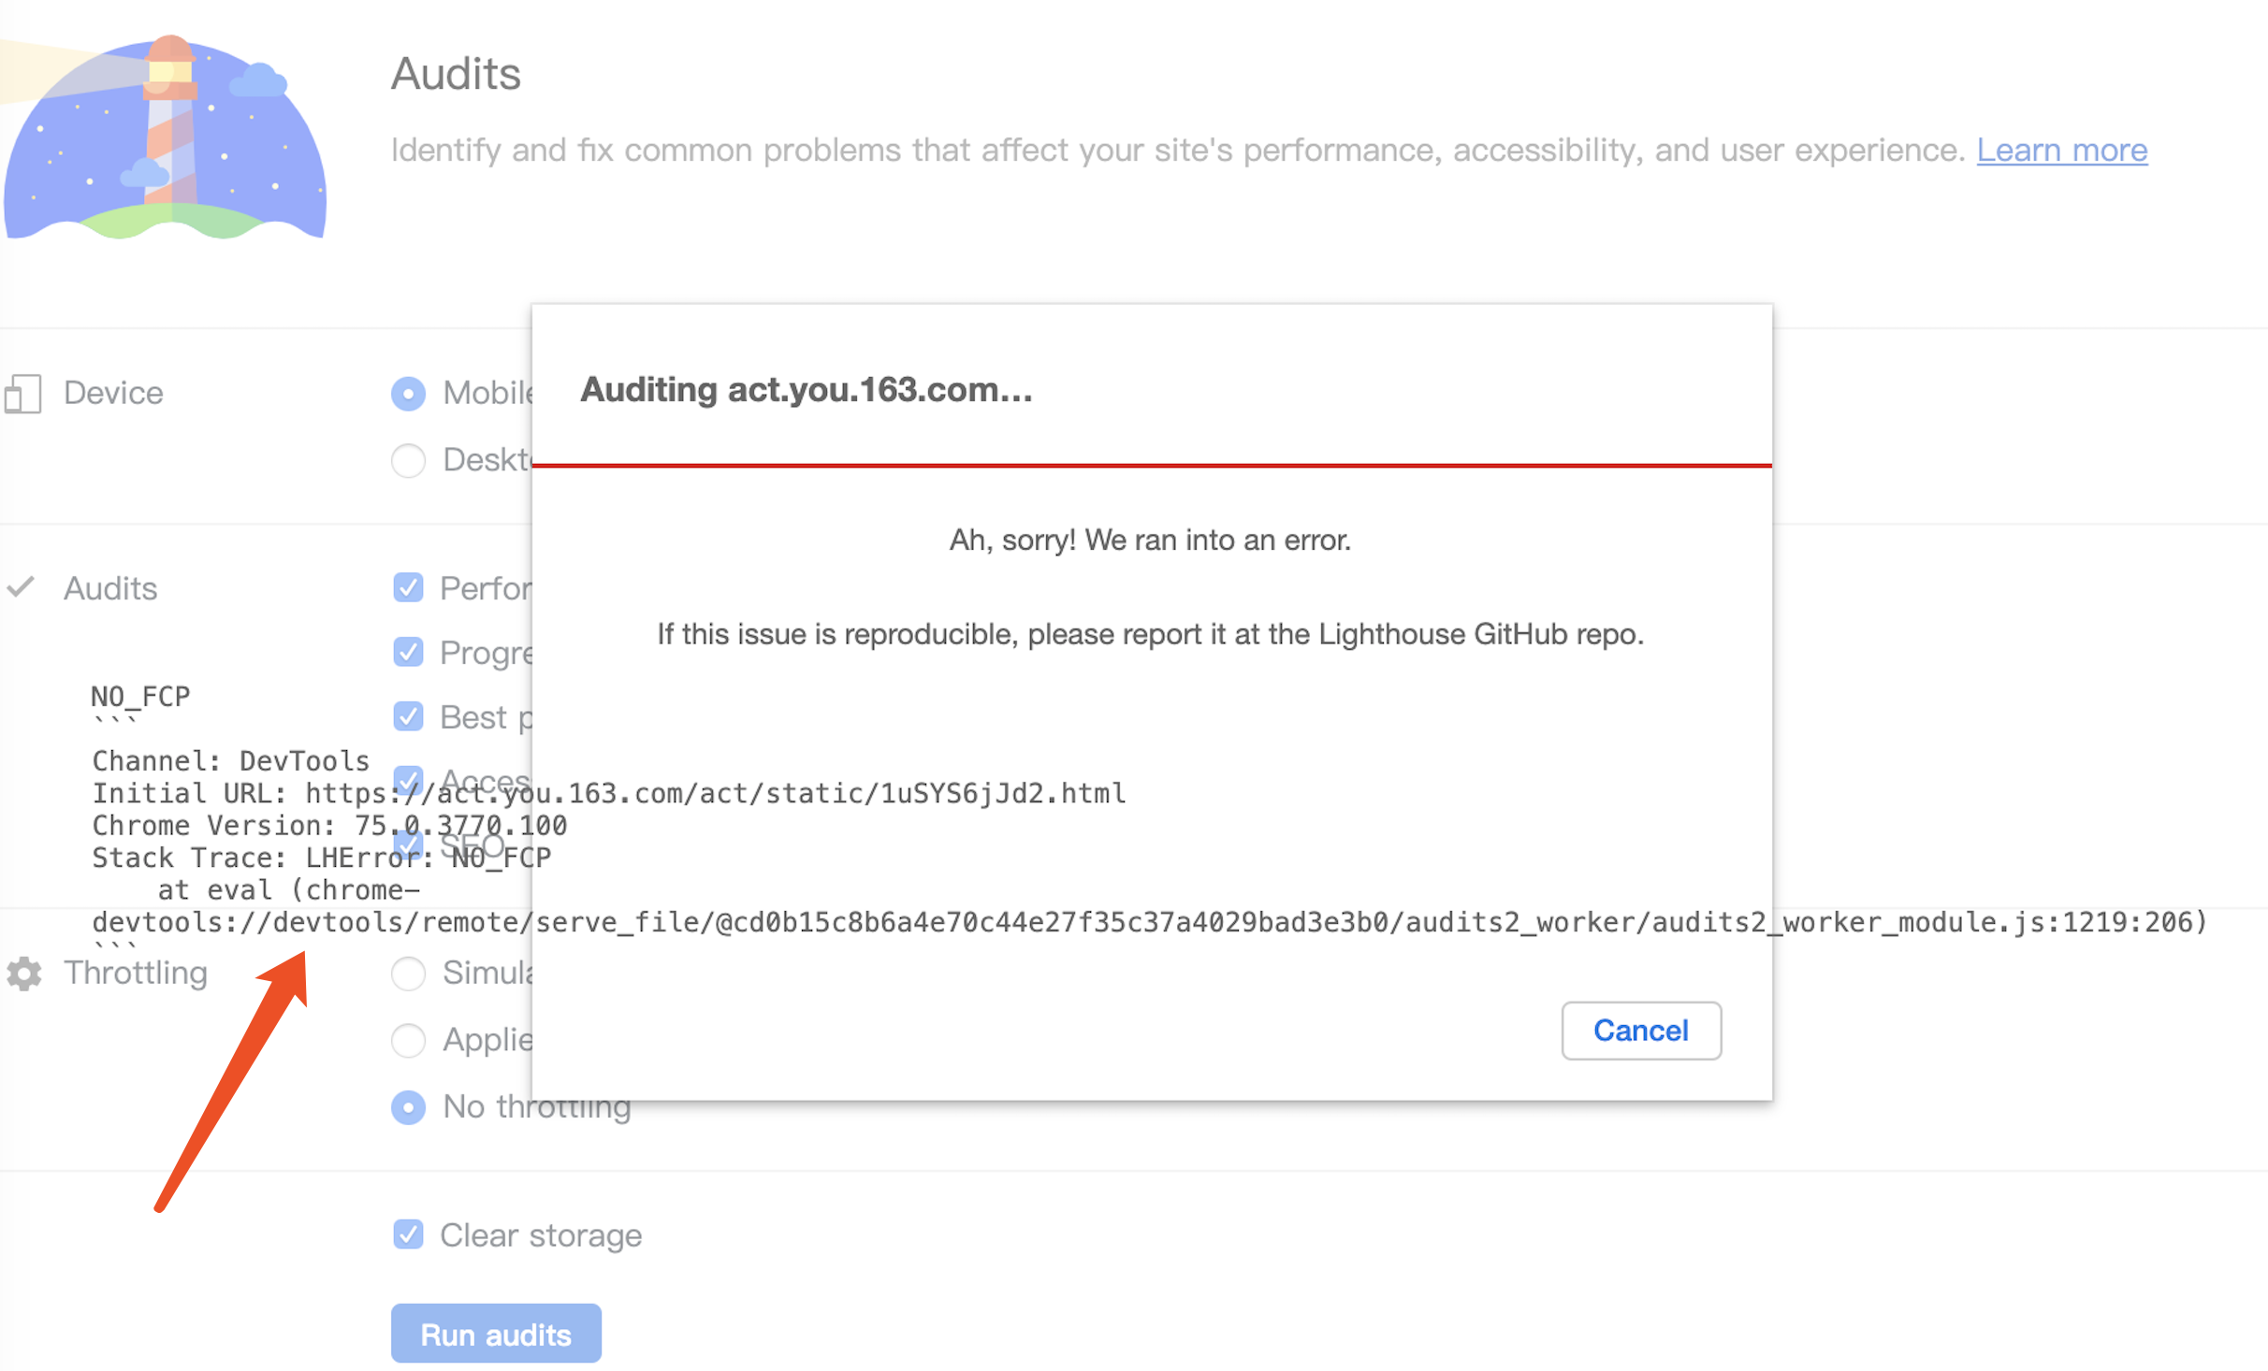
Task: Click the checkmark icon beside Audits
Action: click(x=22, y=587)
